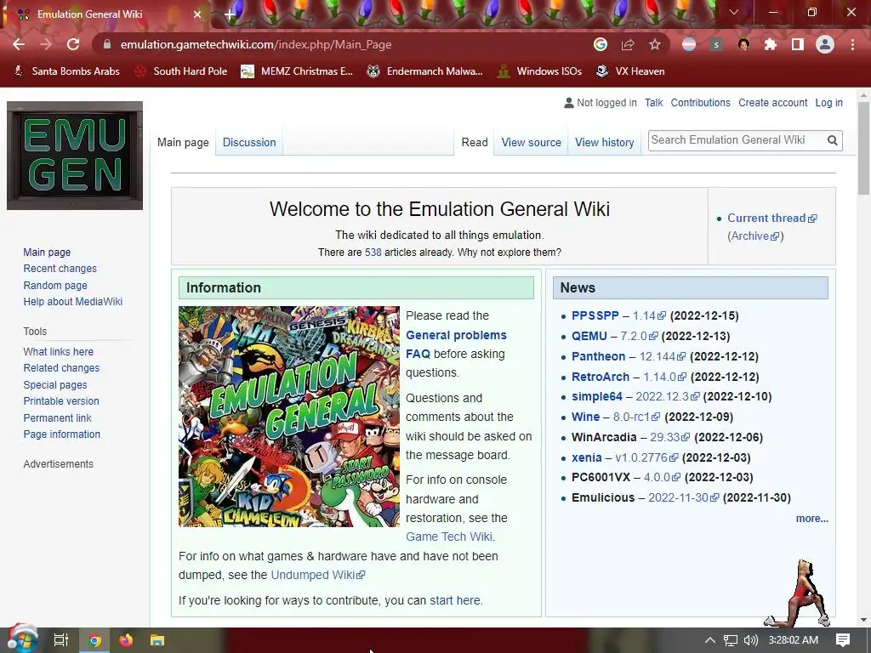Image resolution: width=871 pixels, height=653 pixels.
Task: Open the Archive link
Action: tap(755, 236)
